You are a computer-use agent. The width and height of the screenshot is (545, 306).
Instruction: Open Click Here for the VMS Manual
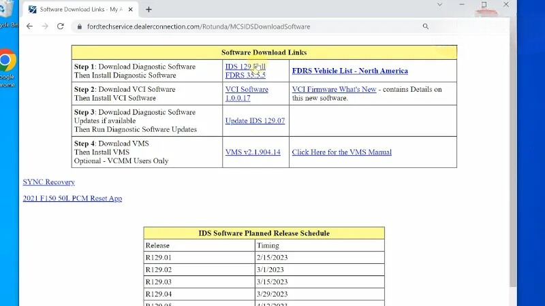point(341,152)
